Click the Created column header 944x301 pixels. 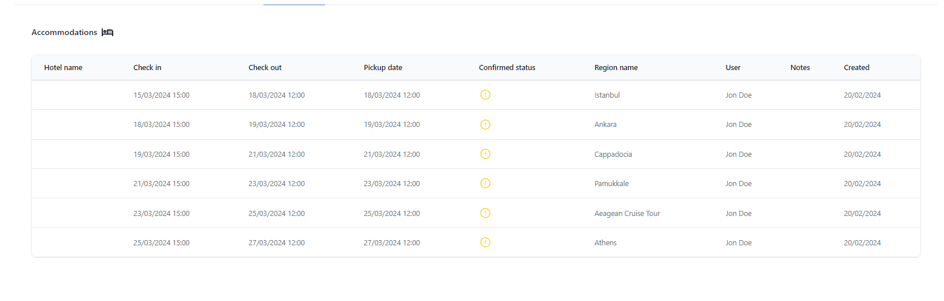[857, 68]
